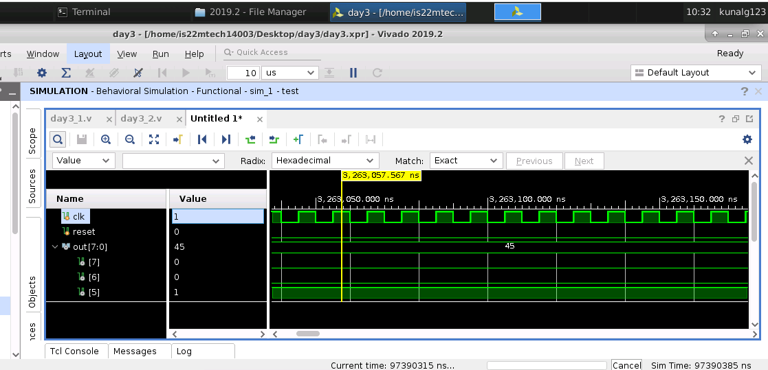Screen dimensions: 768x370
Task: Open help for the Simulation banner
Action: click(745, 91)
